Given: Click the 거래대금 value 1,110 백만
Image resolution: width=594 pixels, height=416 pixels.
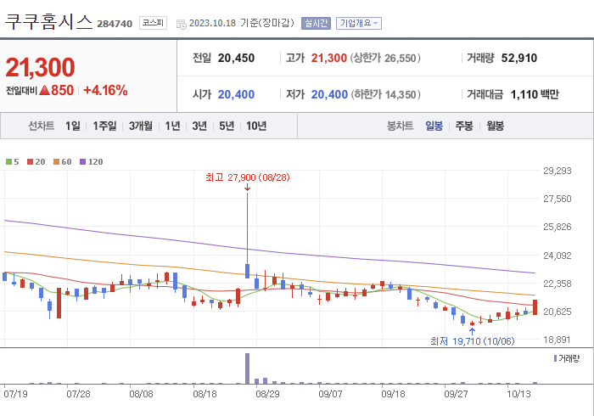Looking at the screenshot, I should click(x=535, y=94).
